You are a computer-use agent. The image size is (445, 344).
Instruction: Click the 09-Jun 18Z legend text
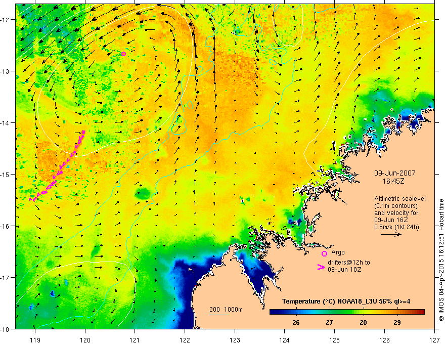(344, 270)
